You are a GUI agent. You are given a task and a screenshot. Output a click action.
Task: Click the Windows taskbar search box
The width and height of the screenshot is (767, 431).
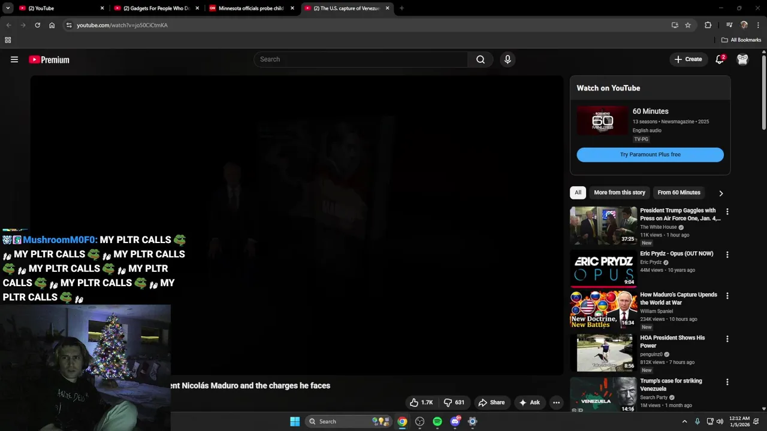click(349, 421)
